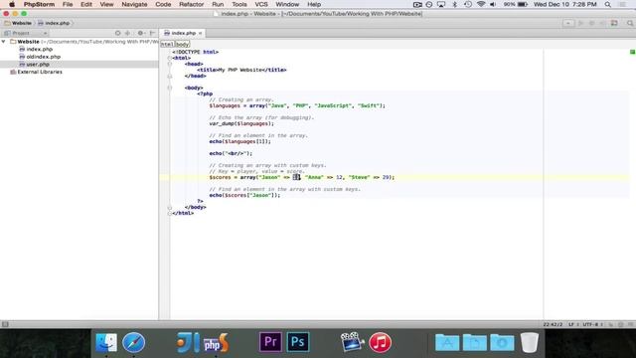Click the debug button in toolbar
Screen dimensions: 636x358
592,23
